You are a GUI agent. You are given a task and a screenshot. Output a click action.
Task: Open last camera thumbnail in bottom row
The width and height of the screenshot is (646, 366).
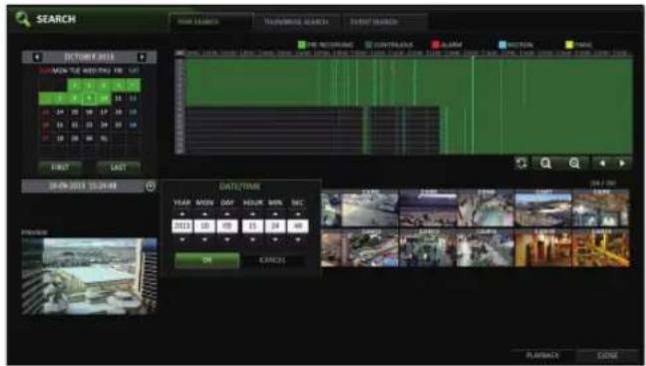[601, 248]
